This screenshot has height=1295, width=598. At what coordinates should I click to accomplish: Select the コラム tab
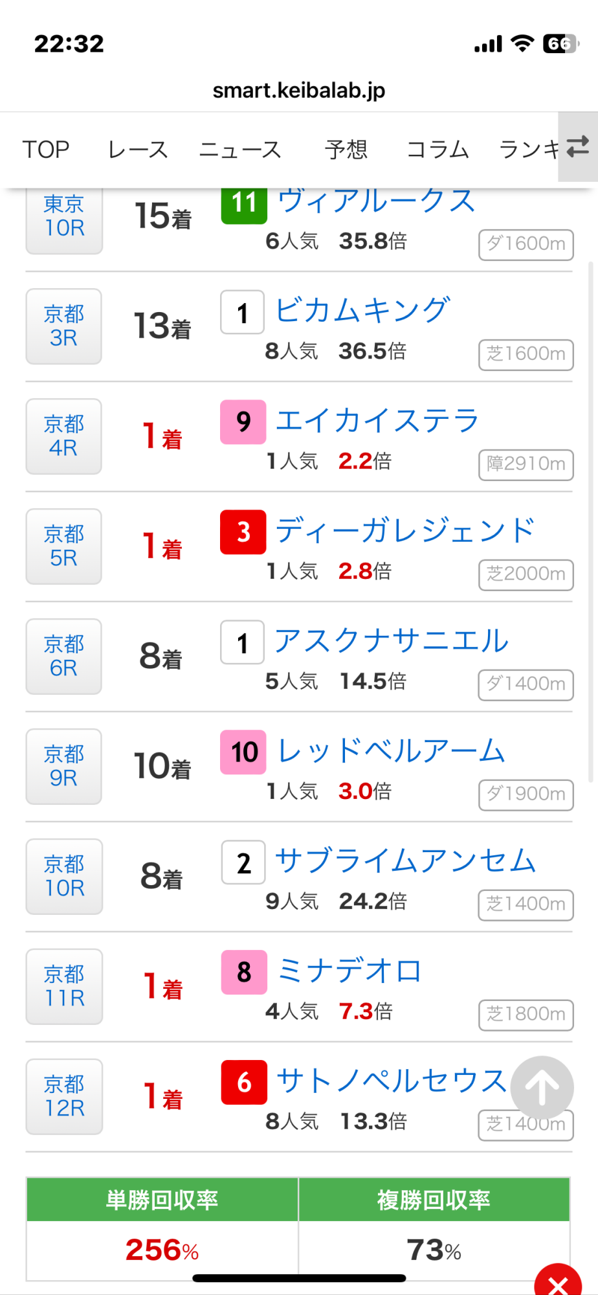tap(437, 150)
